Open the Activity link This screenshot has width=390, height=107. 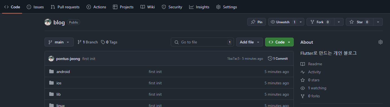pos(314,72)
